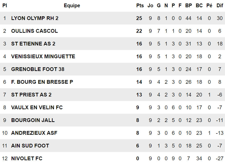The width and height of the screenshot is (225, 165).
Task: Select the Dif column header
Action: coord(220,5)
